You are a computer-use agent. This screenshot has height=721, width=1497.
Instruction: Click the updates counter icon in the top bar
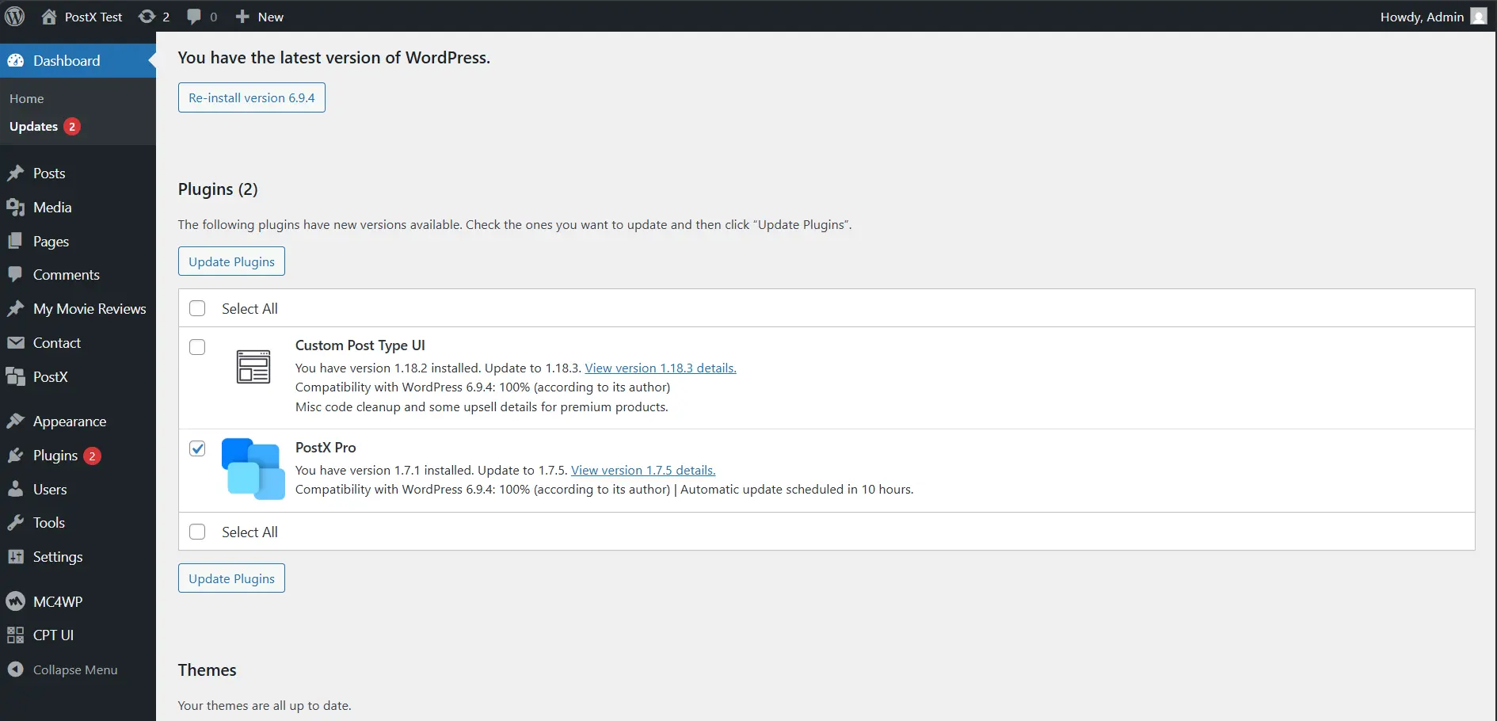tap(149, 16)
